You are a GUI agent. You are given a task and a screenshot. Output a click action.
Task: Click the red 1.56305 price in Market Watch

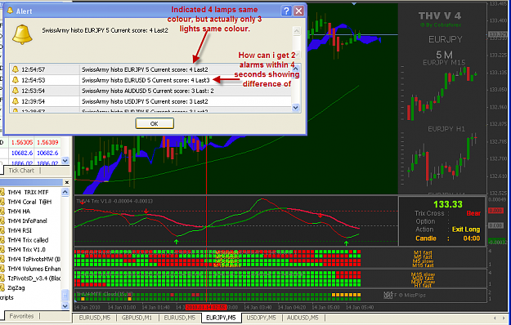[22, 142]
